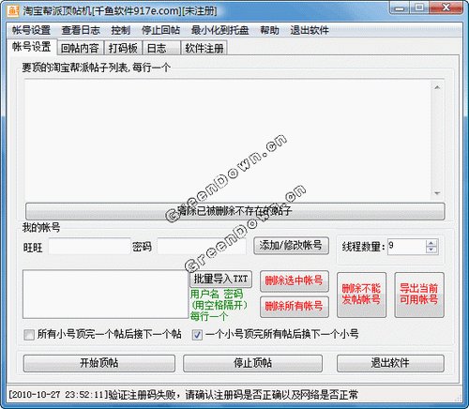The height and width of the screenshot is (409, 469).
Task: Select 最小化到托盘 from the menu bar
Action: tap(219, 30)
